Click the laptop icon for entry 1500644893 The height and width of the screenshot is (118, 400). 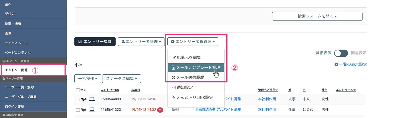pyautogui.click(x=92, y=99)
